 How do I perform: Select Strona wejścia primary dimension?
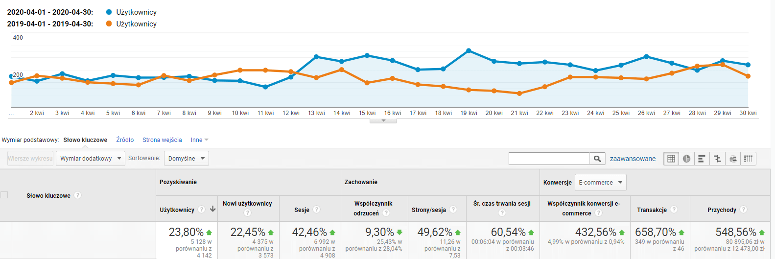click(x=162, y=140)
